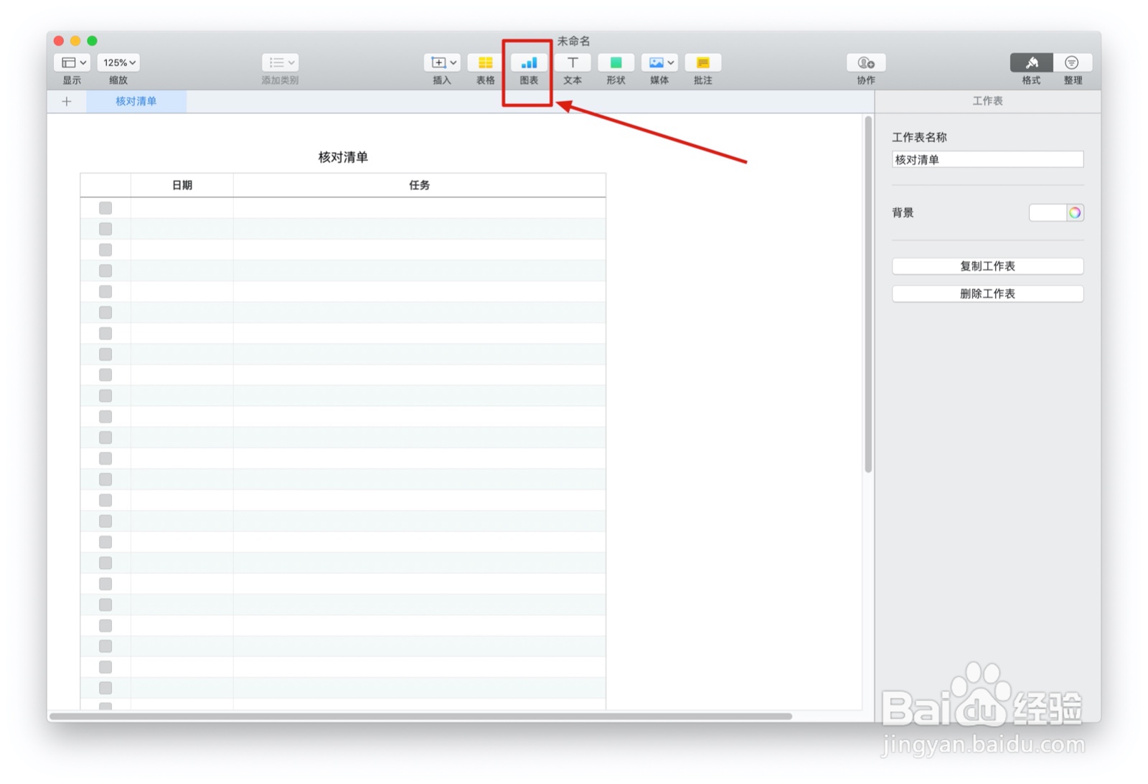Image resolution: width=1148 pixels, height=784 pixels.
Task: Open the 背景 color wheel picker
Action: click(x=1075, y=212)
